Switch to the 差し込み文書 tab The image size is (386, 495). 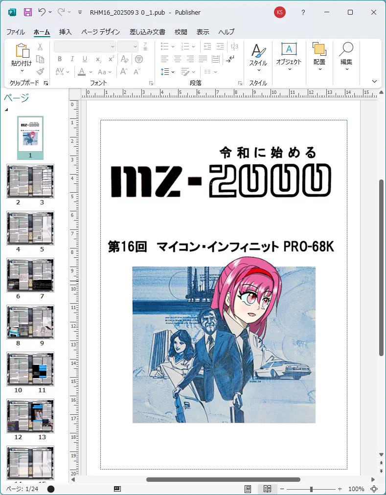pyautogui.click(x=147, y=32)
